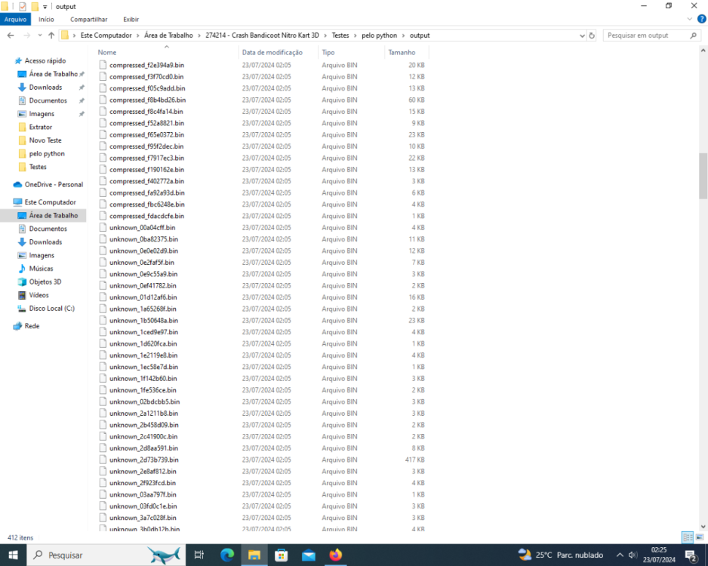This screenshot has height=566, width=708.
Task: Switch to Details view layout icon
Action: pos(686,537)
